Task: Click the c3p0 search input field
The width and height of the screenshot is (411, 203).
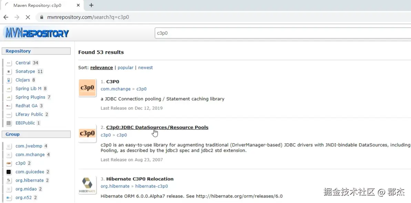Action: pyautogui.click(x=276, y=33)
